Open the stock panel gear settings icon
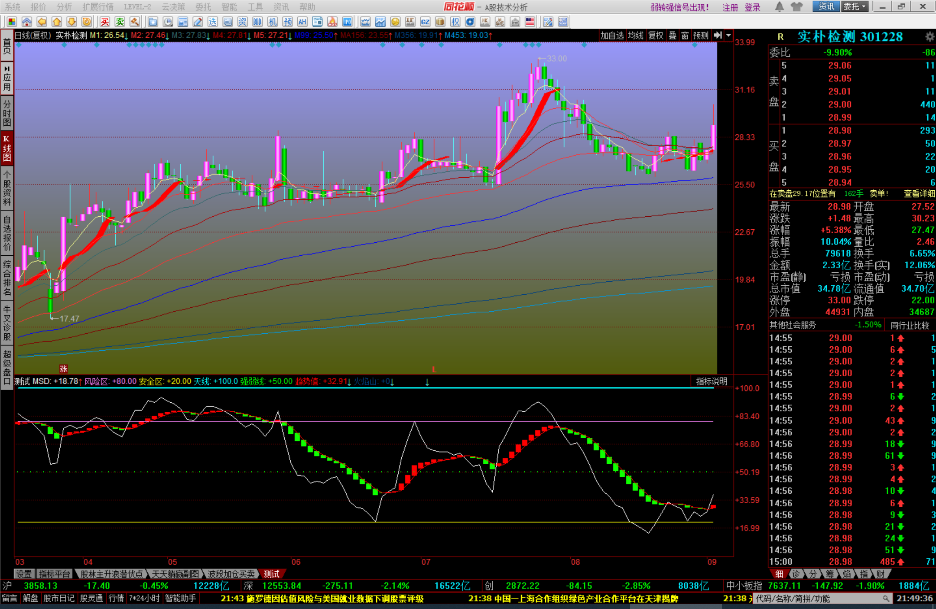 [929, 37]
